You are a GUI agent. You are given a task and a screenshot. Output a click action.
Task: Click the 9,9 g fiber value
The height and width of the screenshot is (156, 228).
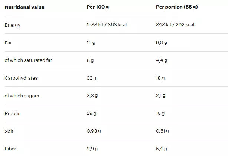[x=92, y=149]
